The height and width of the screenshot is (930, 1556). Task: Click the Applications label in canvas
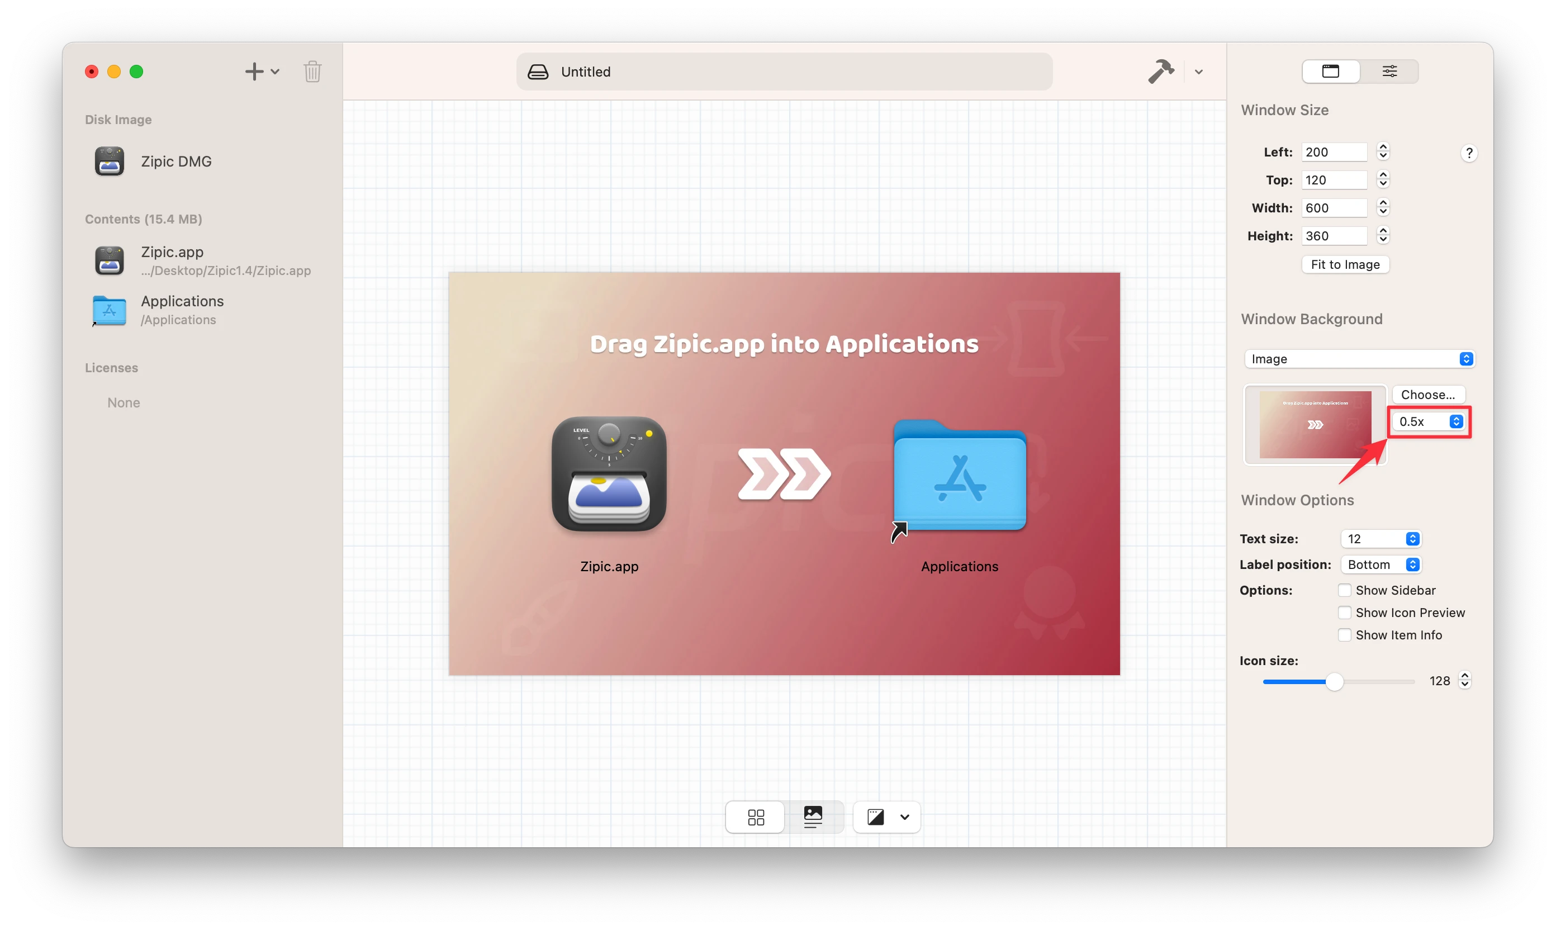tap(960, 566)
